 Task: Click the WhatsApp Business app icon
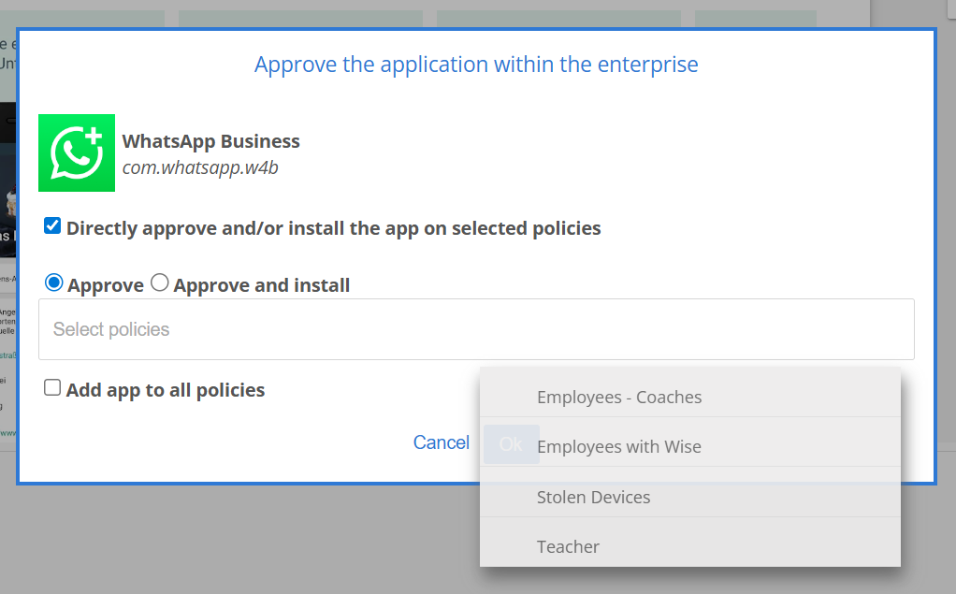coord(77,152)
